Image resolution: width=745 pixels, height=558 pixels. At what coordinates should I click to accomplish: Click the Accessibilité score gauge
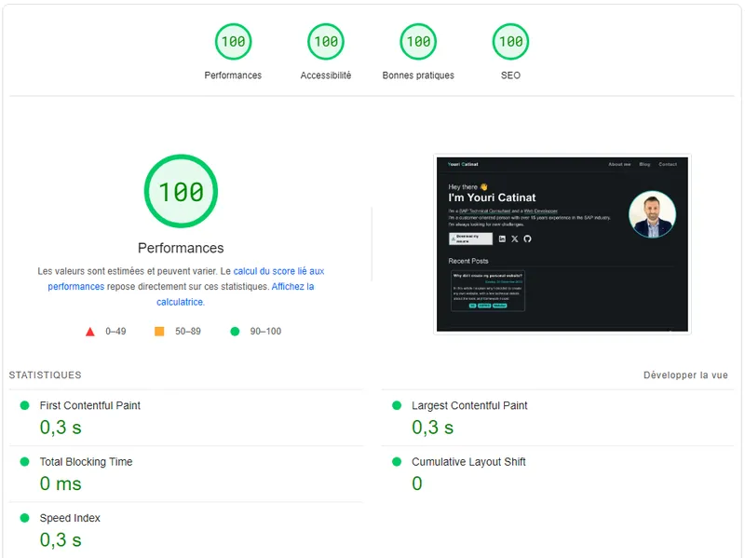tap(325, 42)
